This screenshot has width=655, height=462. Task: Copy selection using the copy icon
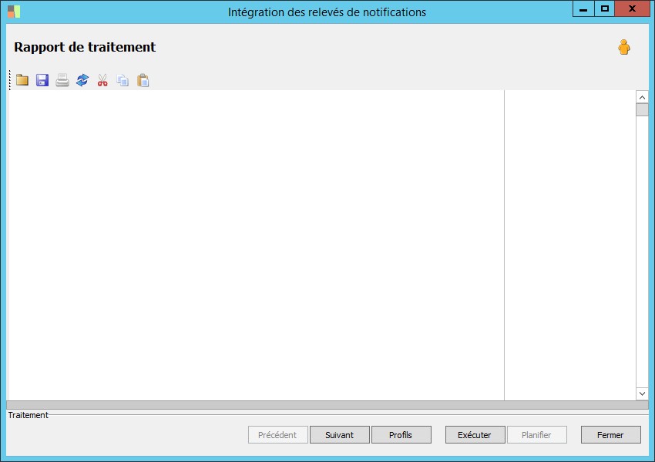(123, 80)
